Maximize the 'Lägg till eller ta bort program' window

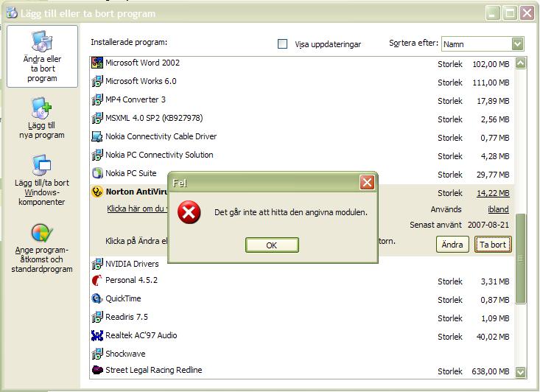click(510, 13)
